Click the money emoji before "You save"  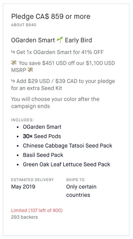14,63
